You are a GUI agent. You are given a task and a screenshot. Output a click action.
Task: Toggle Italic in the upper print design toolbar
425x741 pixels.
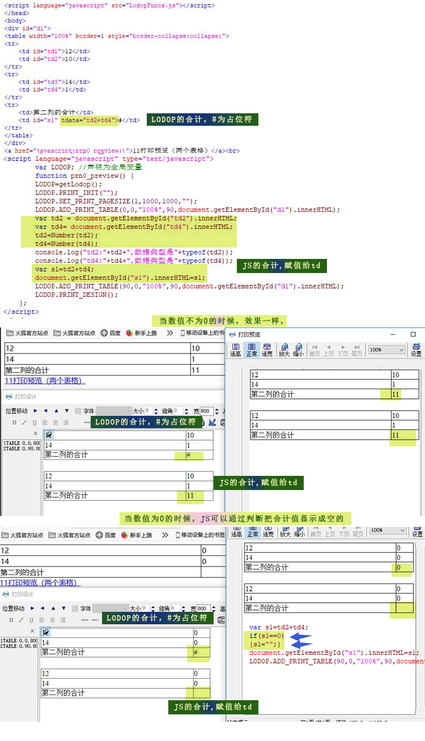pyautogui.click(x=24, y=423)
